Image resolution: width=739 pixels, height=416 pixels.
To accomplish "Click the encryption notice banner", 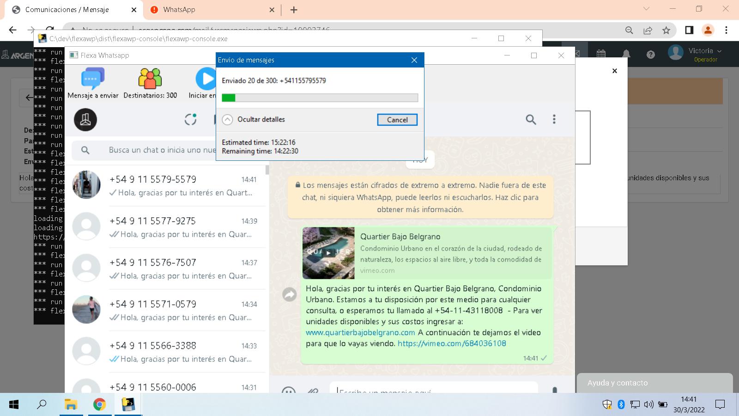I will [420, 197].
